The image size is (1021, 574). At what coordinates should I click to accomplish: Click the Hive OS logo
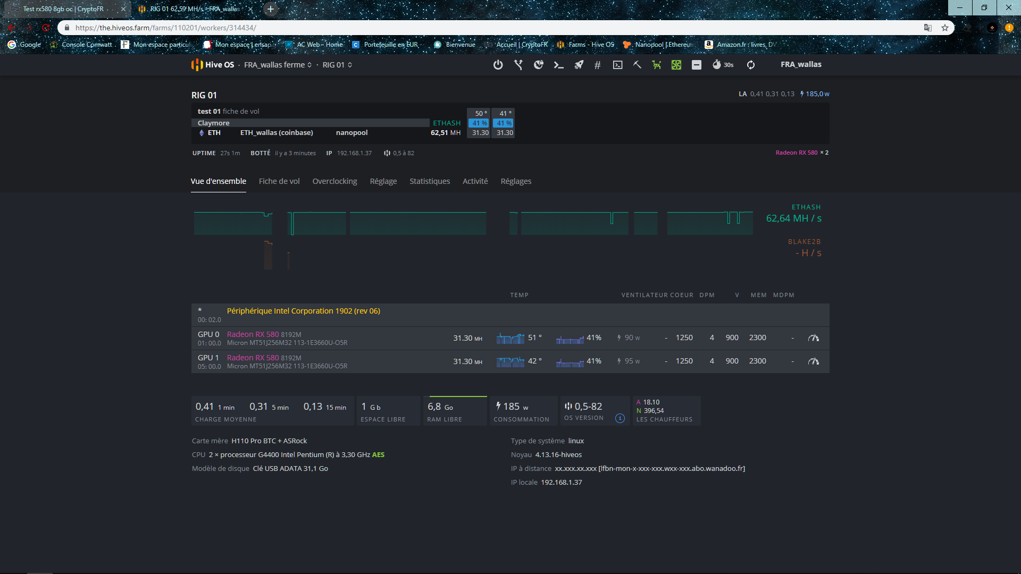213,65
